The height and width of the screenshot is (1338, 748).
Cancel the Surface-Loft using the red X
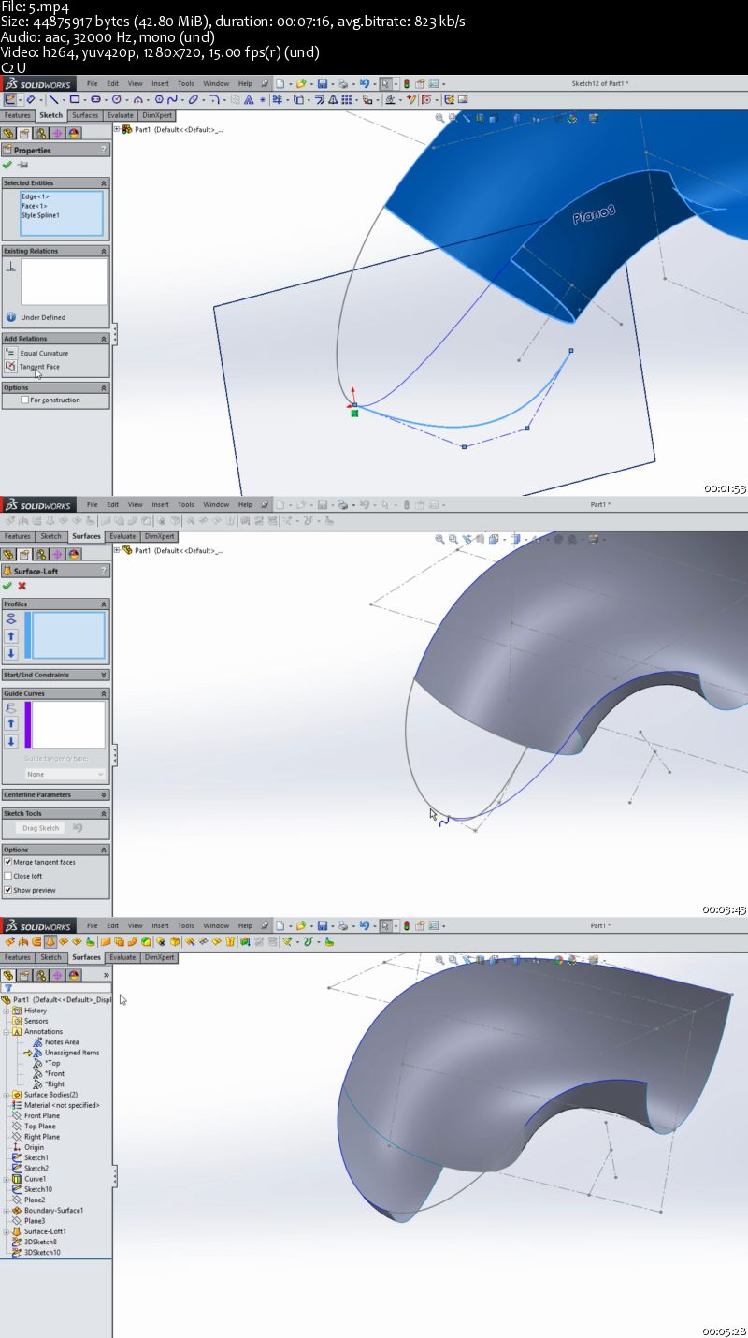(21, 585)
